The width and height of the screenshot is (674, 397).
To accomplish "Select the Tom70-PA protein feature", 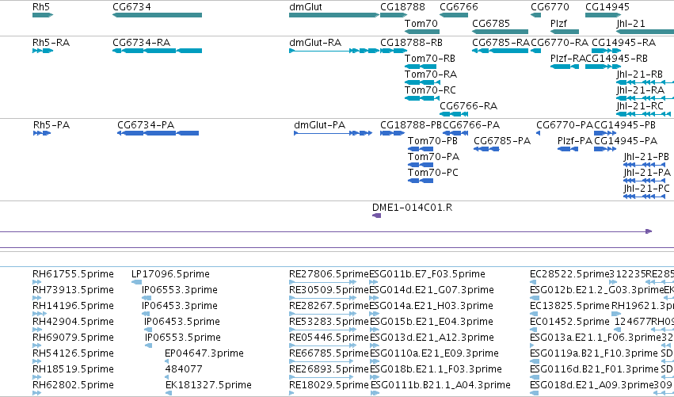I will (421, 165).
